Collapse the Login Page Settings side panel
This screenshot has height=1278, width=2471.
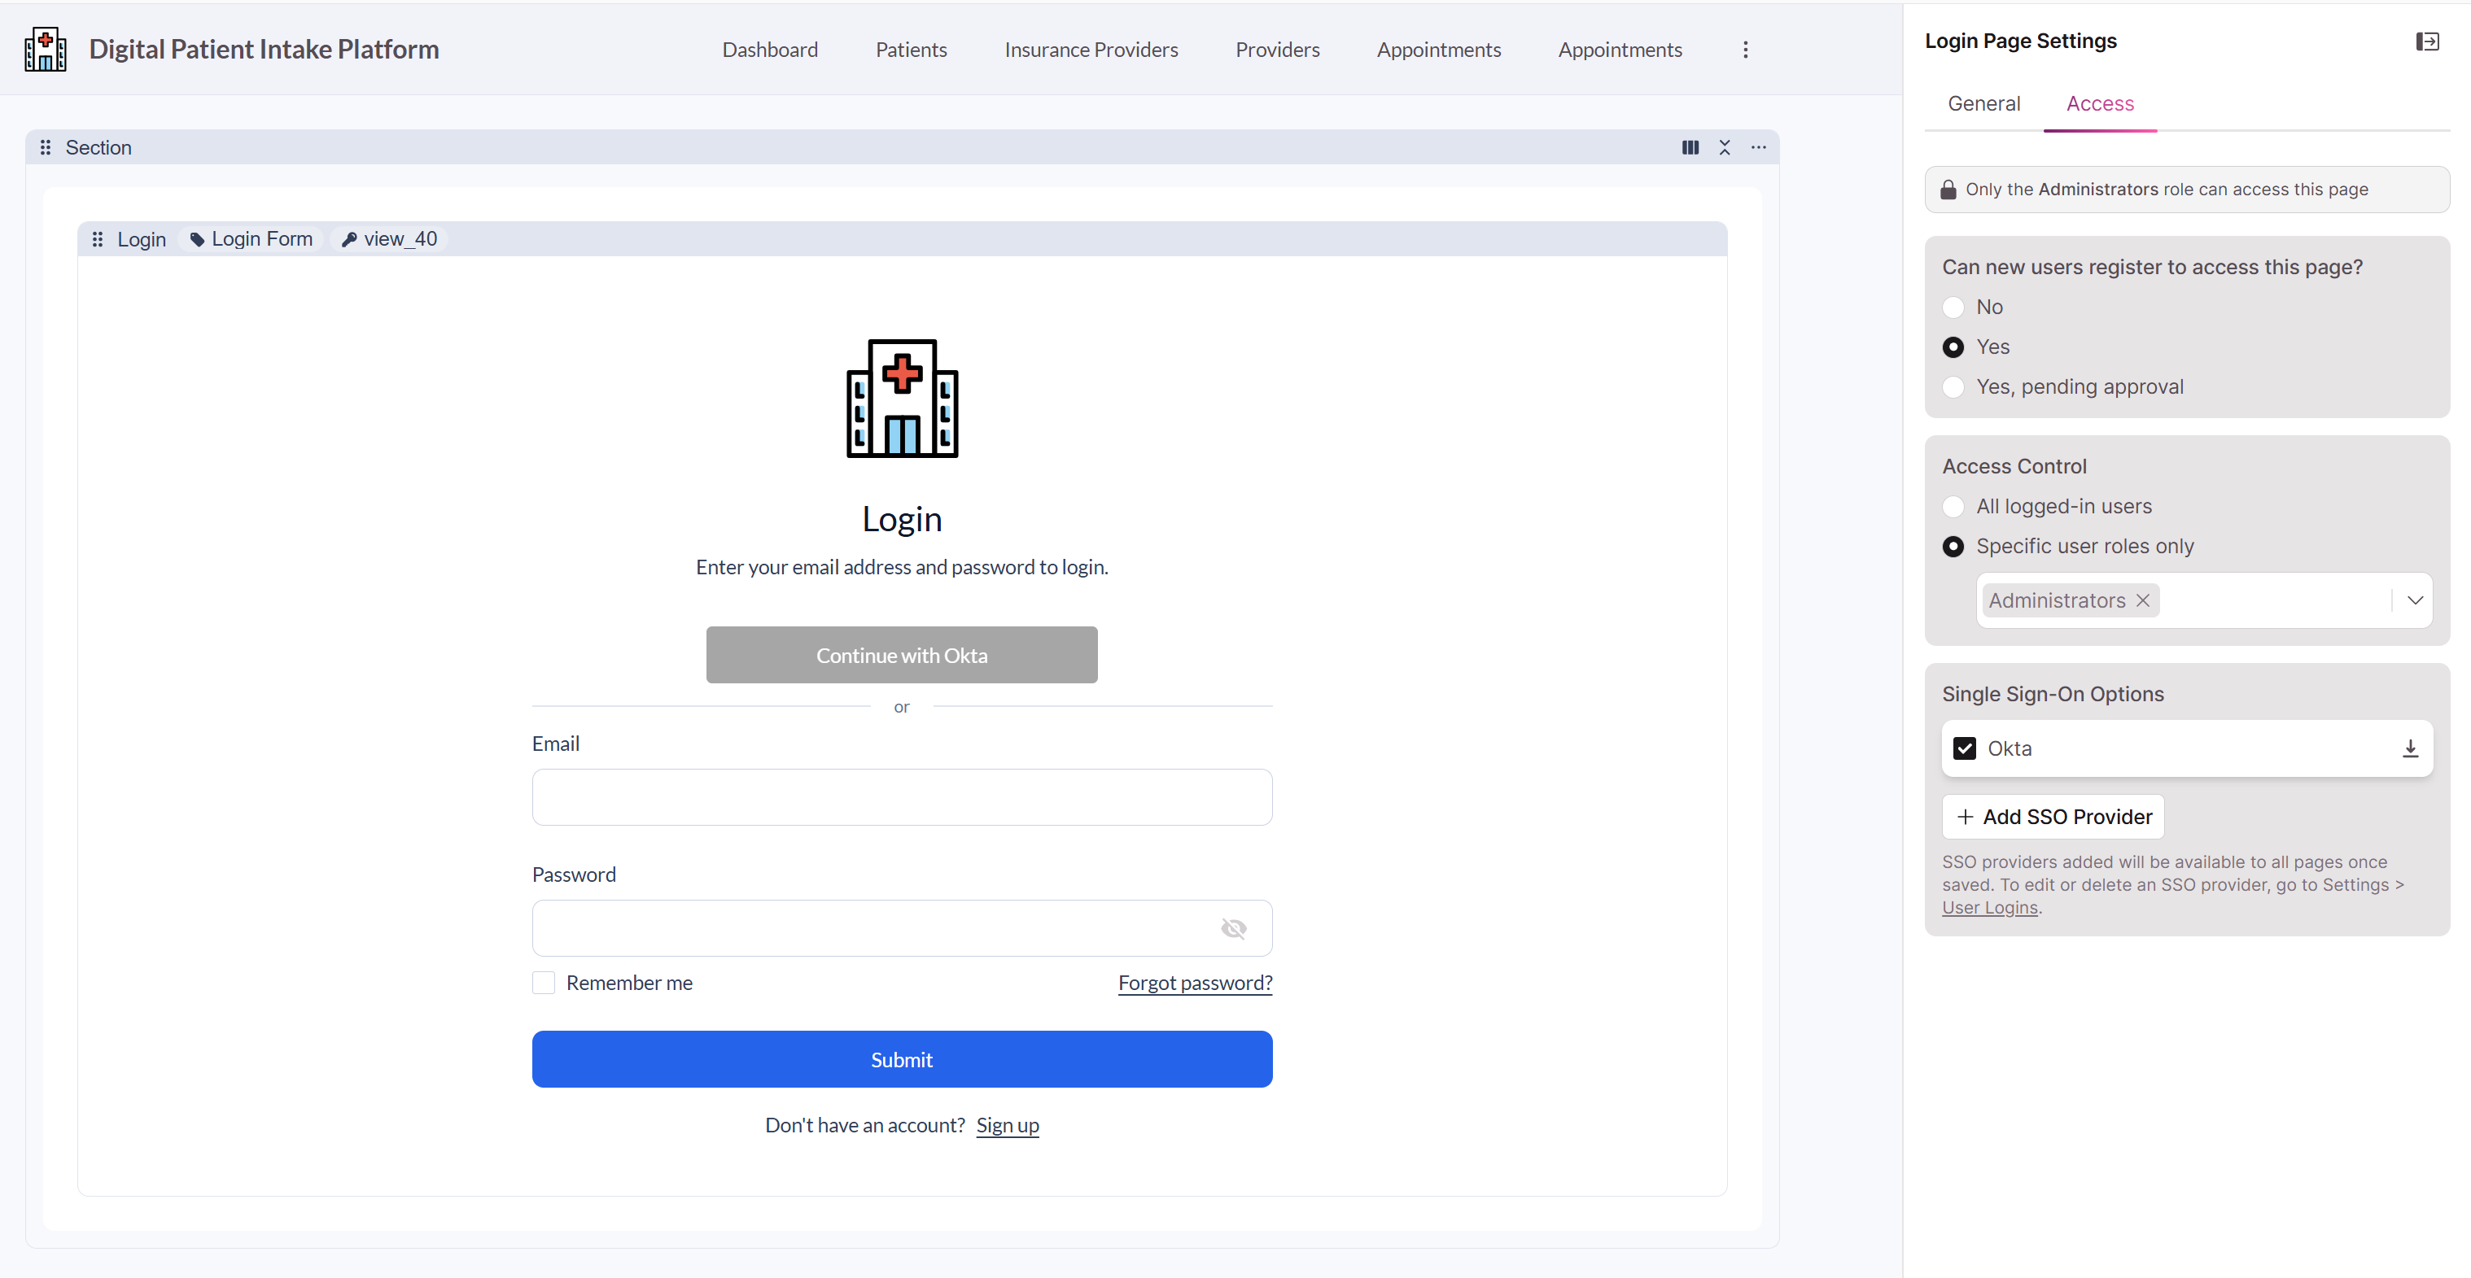(x=2427, y=41)
